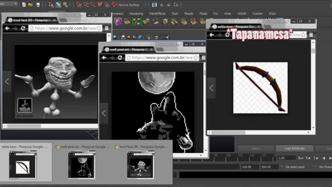The height and width of the screenshot is (187, 332).
Task: Reload the wolf pixel art page
Action: (120, 57)
